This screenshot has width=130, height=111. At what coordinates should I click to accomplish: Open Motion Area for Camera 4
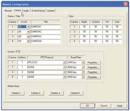tap(76, 93)
